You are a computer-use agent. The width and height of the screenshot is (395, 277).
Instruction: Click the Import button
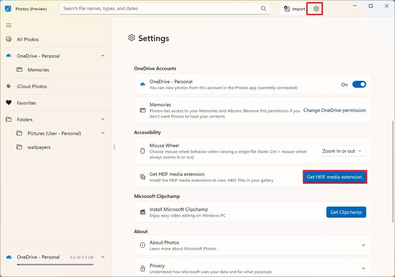point(295,9)
